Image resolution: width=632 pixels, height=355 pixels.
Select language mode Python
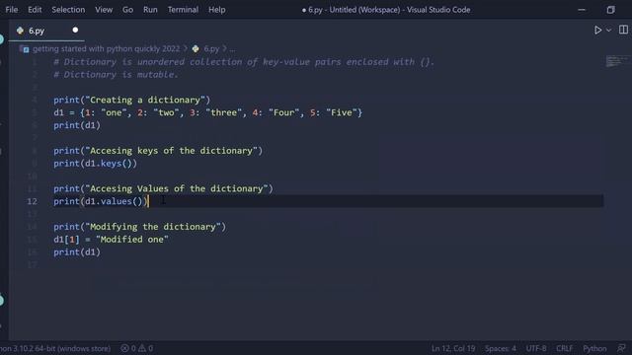click(594, 348)
